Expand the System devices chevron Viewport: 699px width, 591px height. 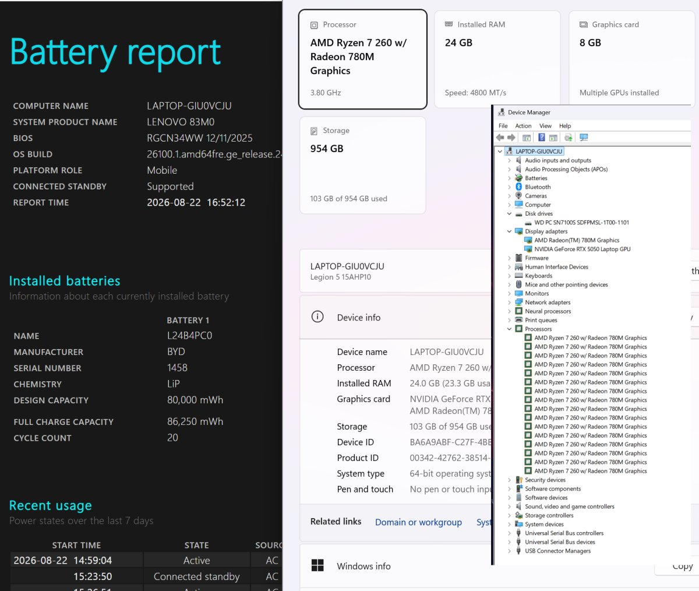coord(509,524)
